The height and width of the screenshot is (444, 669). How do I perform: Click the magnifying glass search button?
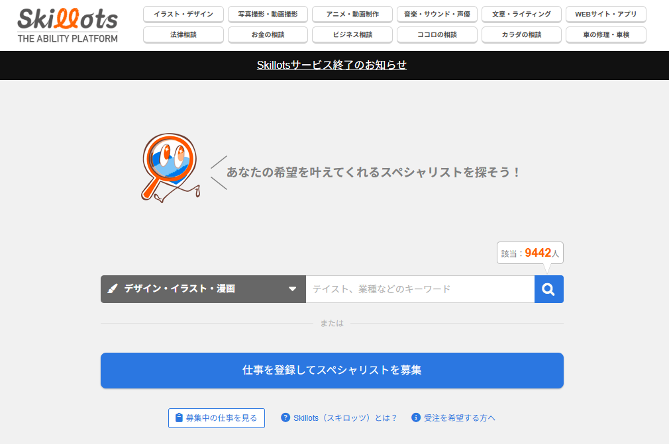(548, 289)
